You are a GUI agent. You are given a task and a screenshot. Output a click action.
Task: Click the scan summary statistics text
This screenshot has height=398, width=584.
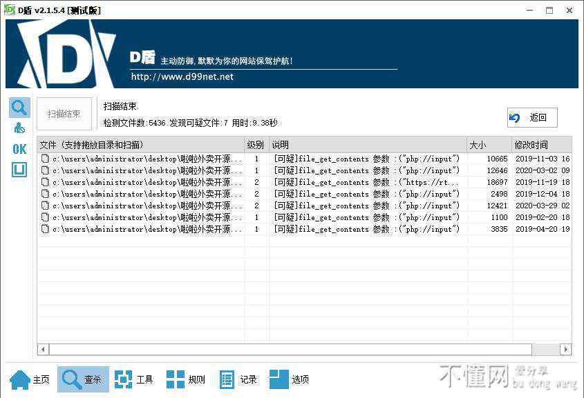[x=190, y=123]
